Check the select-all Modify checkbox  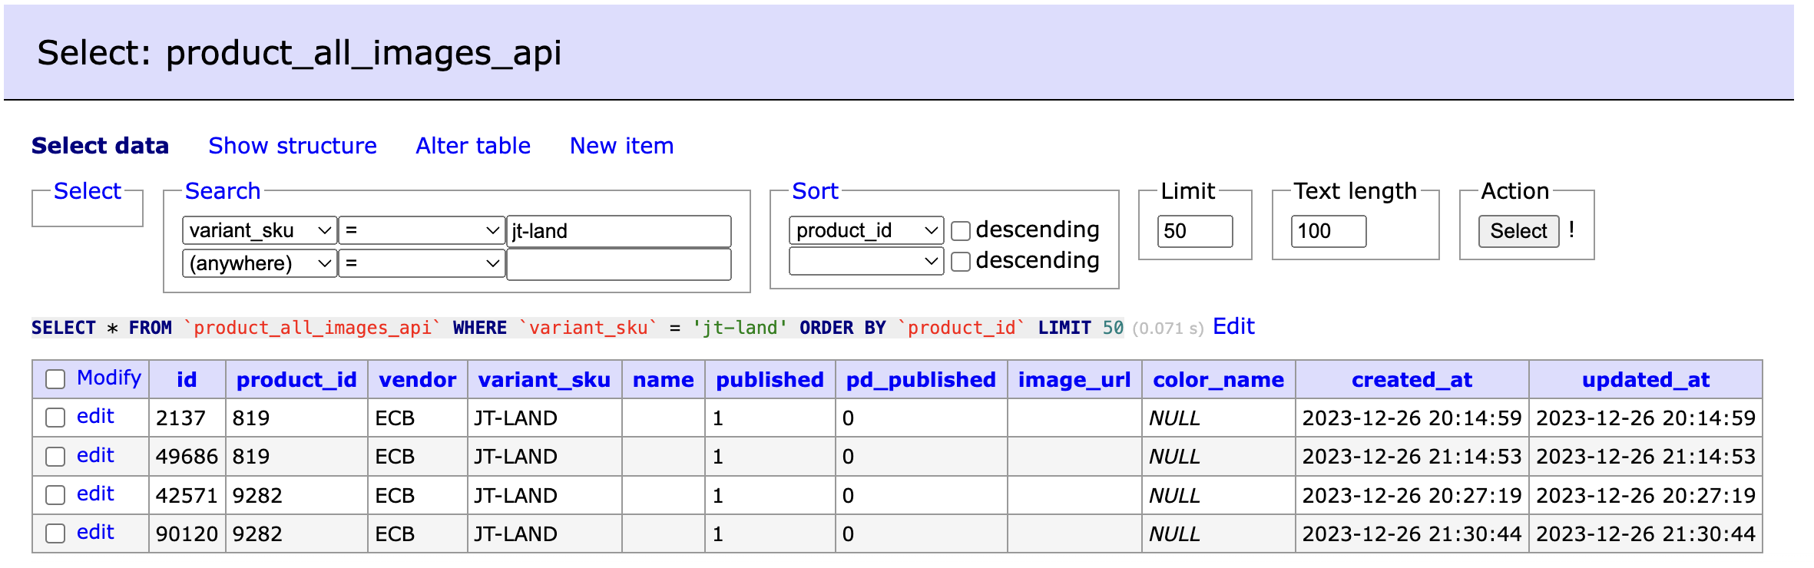(x=55, y=379)
